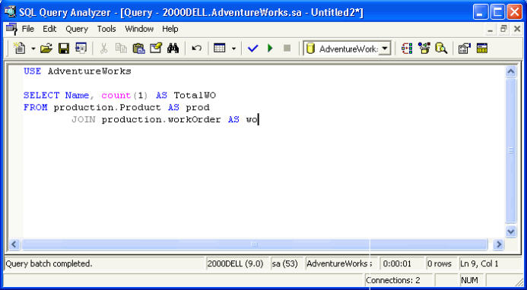Open the File menu
This screenshot has height=290, width=527.
28,29
